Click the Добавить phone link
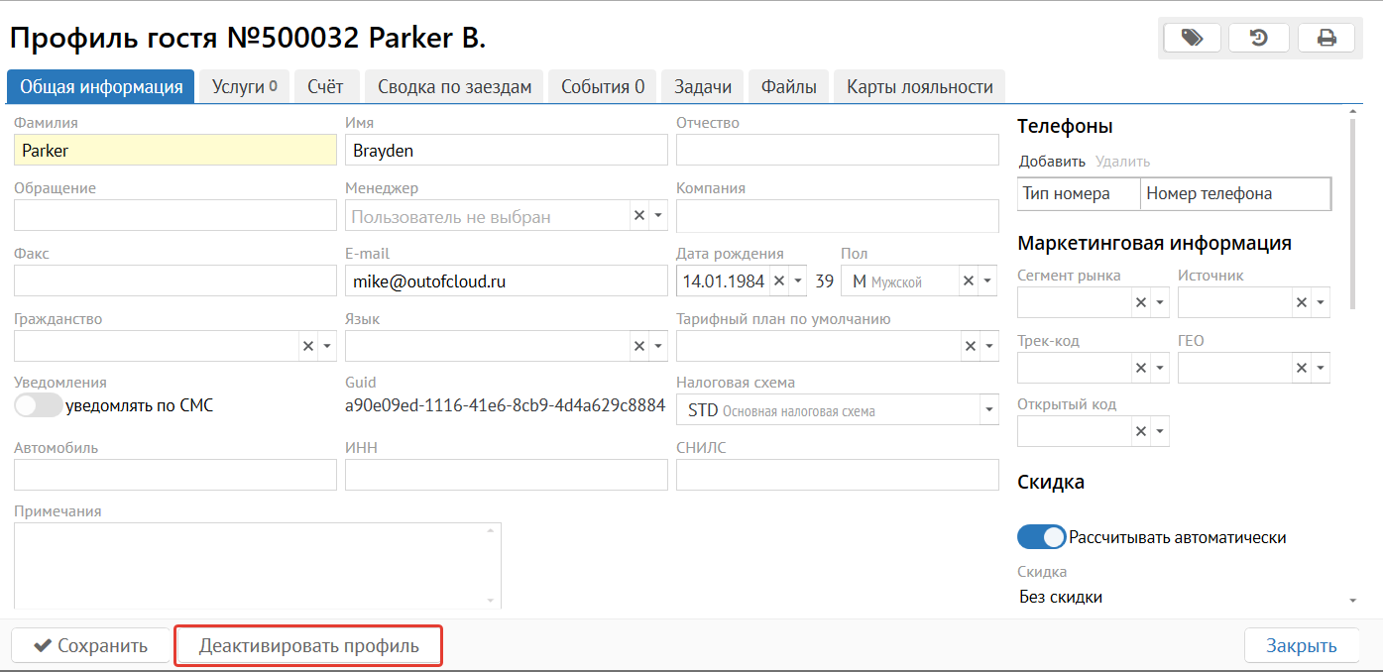Image resolution: width=1383 pixels, height=672 pixels. (1052, 162)
